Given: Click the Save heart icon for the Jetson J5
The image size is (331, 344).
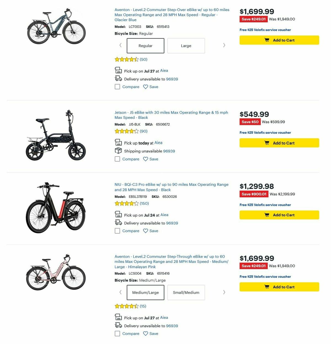Looking at the screenshot, I should (146, 159).
